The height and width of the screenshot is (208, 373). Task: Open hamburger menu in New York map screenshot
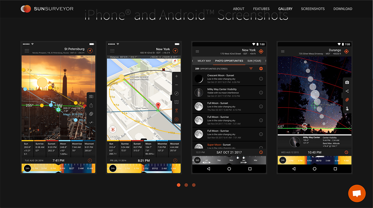pos(112,51)
